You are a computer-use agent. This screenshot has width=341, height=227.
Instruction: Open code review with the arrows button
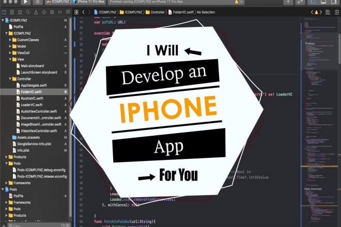tap(300, 2)
